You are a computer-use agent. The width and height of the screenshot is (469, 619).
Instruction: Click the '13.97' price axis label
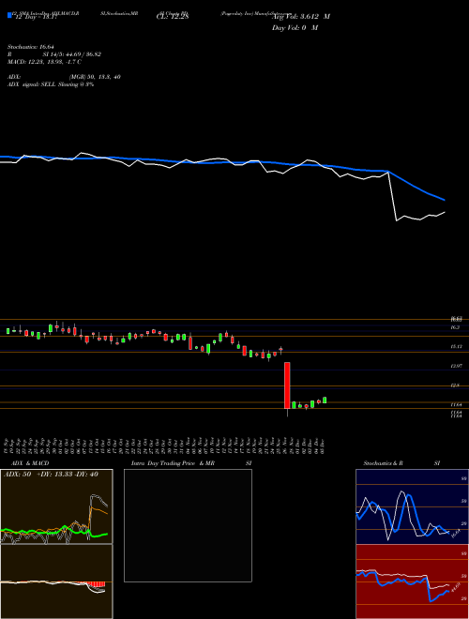click(x=456, y=367)
